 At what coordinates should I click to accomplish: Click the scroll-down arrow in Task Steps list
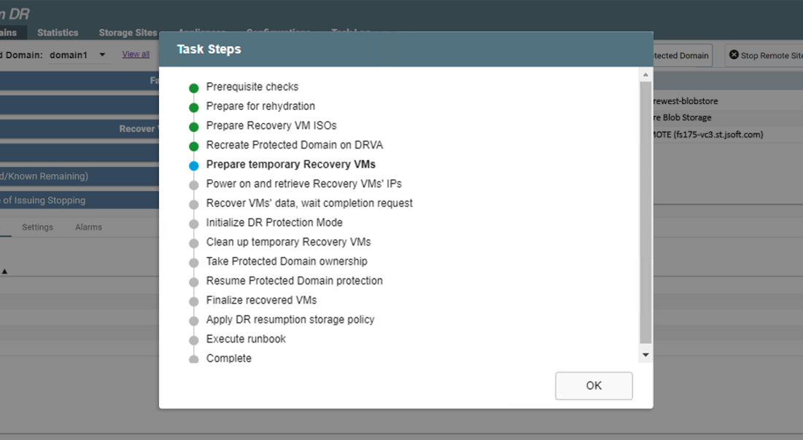tap(645, 355)
